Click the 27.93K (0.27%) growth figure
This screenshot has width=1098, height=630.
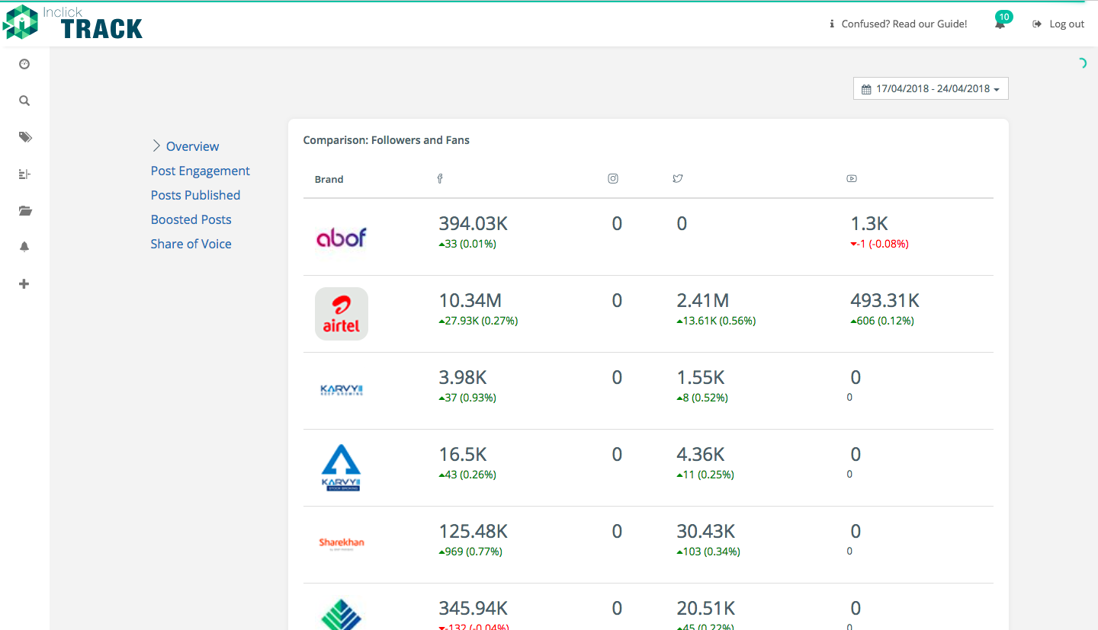[x=479, y=321]
